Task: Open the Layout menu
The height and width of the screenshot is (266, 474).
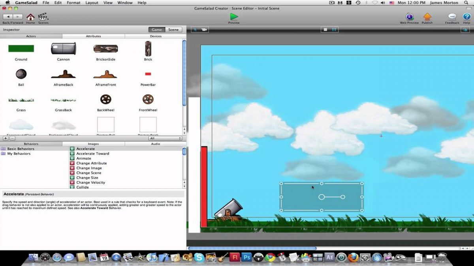Action: coord(91,3)
